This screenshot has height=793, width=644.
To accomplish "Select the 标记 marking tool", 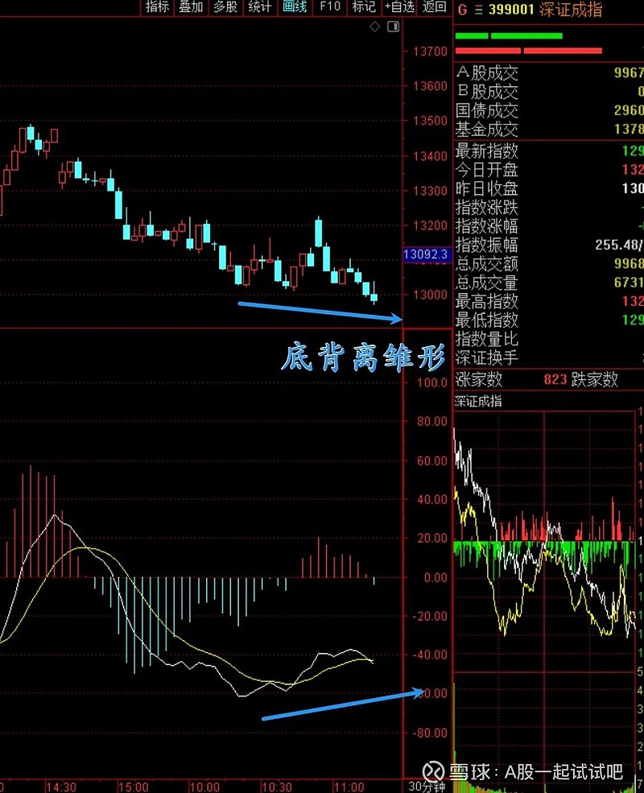I will [x=362, y=9].
